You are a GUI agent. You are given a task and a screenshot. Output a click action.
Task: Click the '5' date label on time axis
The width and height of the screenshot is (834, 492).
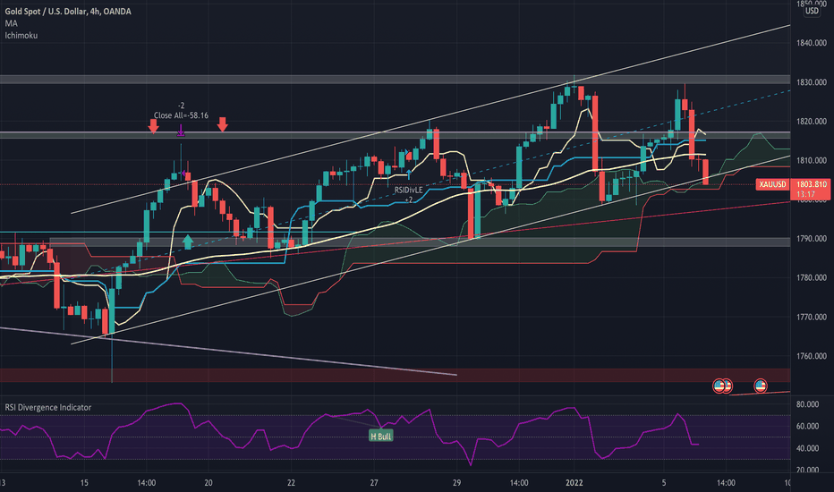pyautogui.click(x=664, y=483)
